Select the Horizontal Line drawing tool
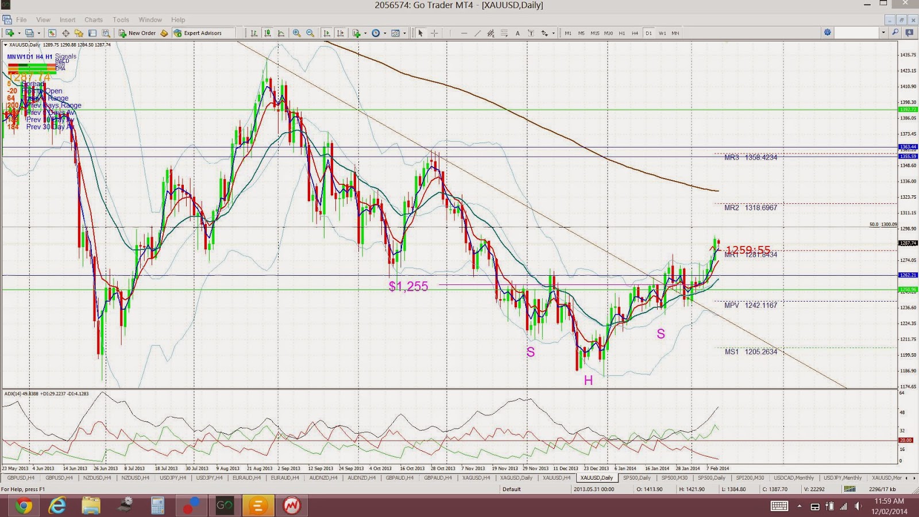Screen dimensions: 919x517 (464, 33)
